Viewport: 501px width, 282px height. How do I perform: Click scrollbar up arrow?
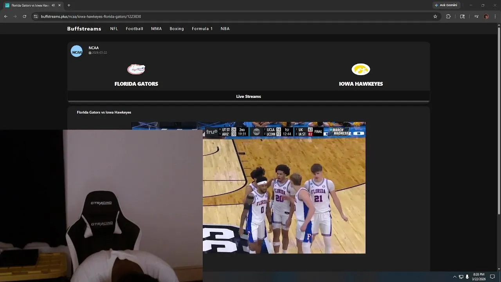point(499,25)
